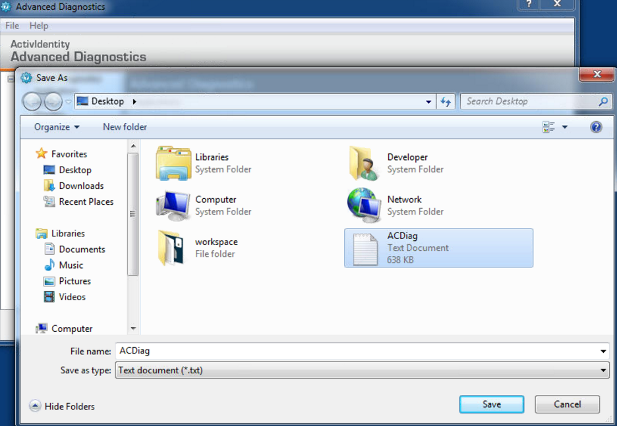
Task: Select the Network system folder icon
Action: [365, 205]
